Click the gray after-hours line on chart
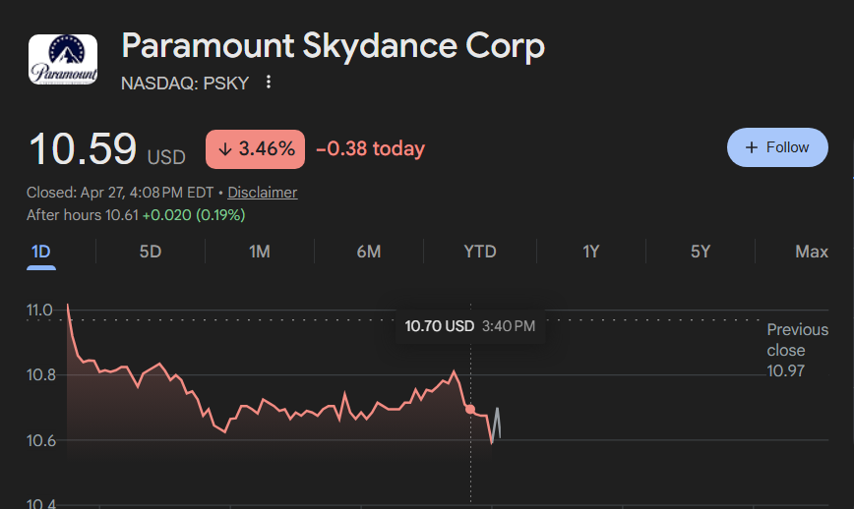The image size is (854, 509). tap(497, 424)
